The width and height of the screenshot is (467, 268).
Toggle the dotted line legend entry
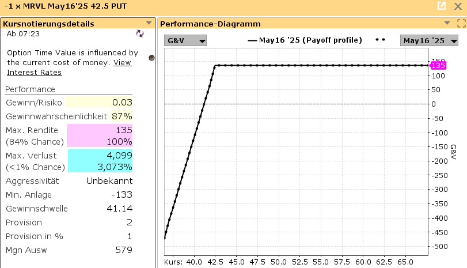pyautogui.click(x=380, y=40)
